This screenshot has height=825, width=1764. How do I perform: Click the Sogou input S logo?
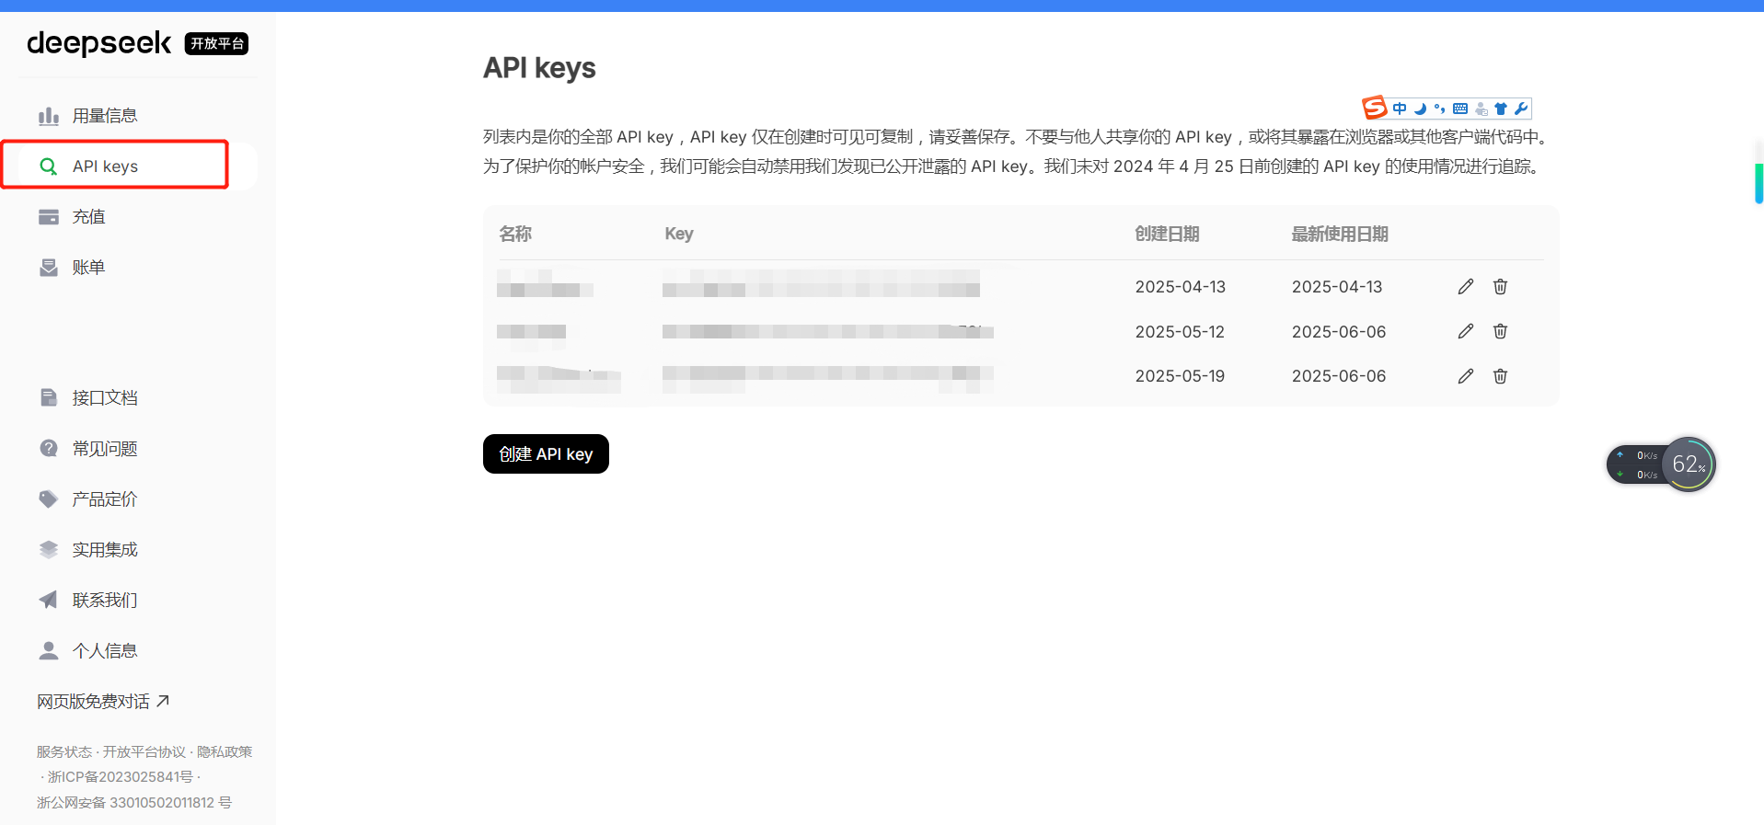(1375, 108)
